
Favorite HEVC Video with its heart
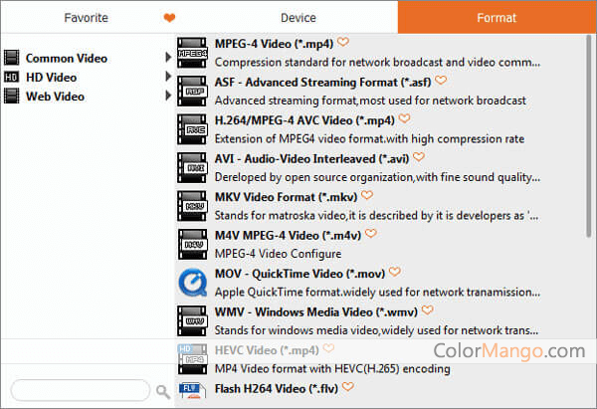pyautogui.click(x=328, y=348)
